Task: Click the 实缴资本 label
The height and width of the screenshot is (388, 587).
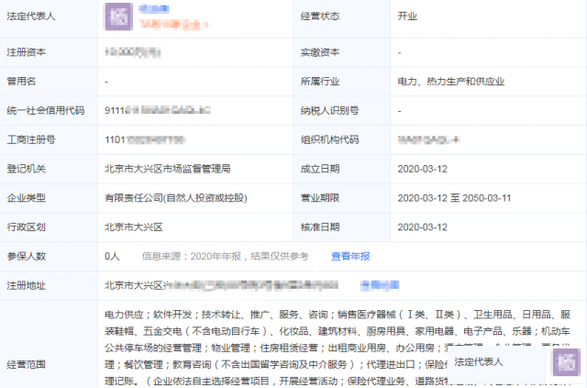Action: (320, 52)
